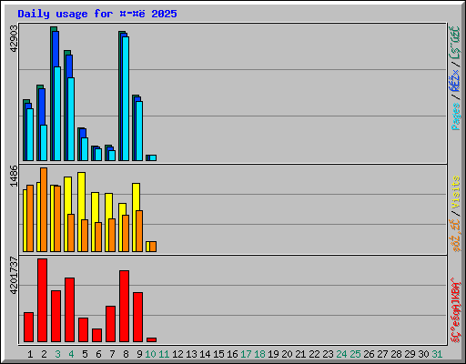Screen dimensions: 466x364
Task: Click the red bar for day 9
Action: pyautogui.click(x=138, y=318)
